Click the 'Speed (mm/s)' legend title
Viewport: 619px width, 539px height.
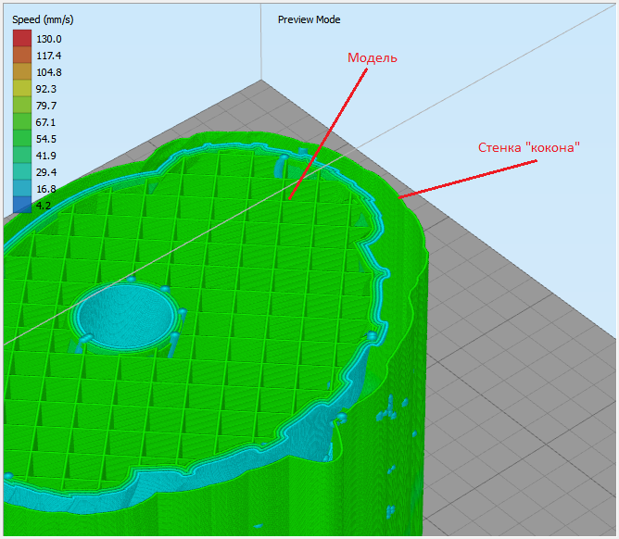(43, 19)
